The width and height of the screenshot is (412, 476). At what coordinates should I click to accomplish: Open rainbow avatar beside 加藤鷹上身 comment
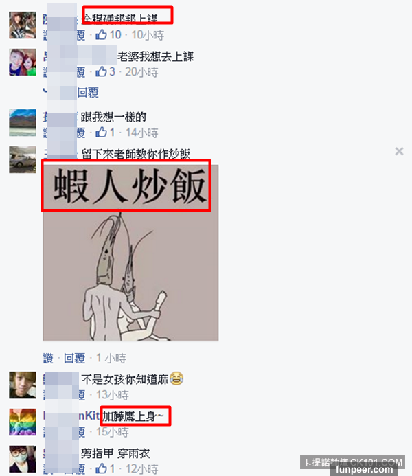tap(23, 422)
